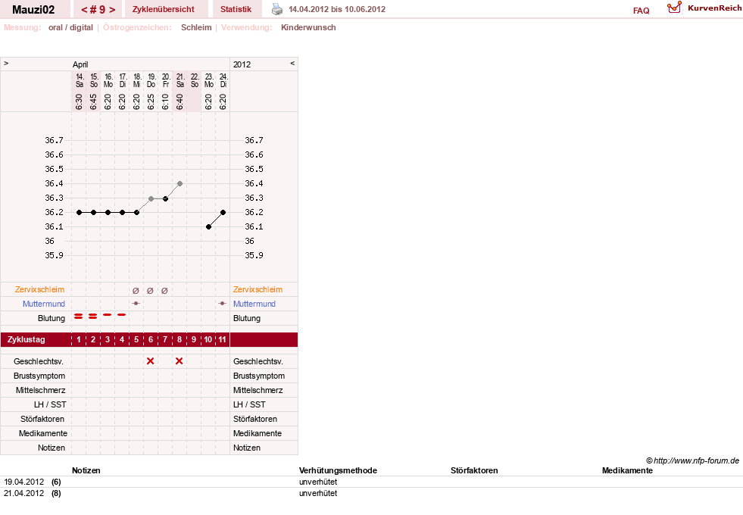Click the Kinderwunsch usage value
Image resolution: width=743 pixels, height=515 pixels.
coord(308,27)
